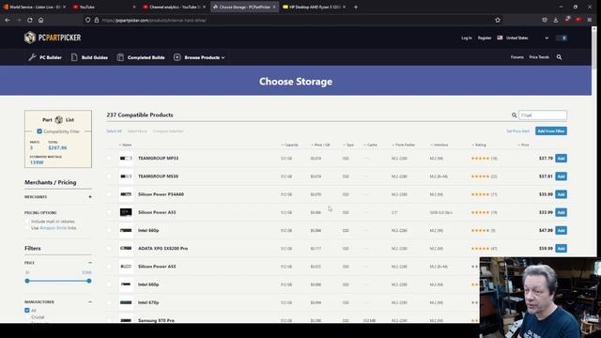Collapse the Manufacturer filter section
Image resolution: width=601 pixels, height=338 pixels.
pyautogui.click(x=90, y=302)
